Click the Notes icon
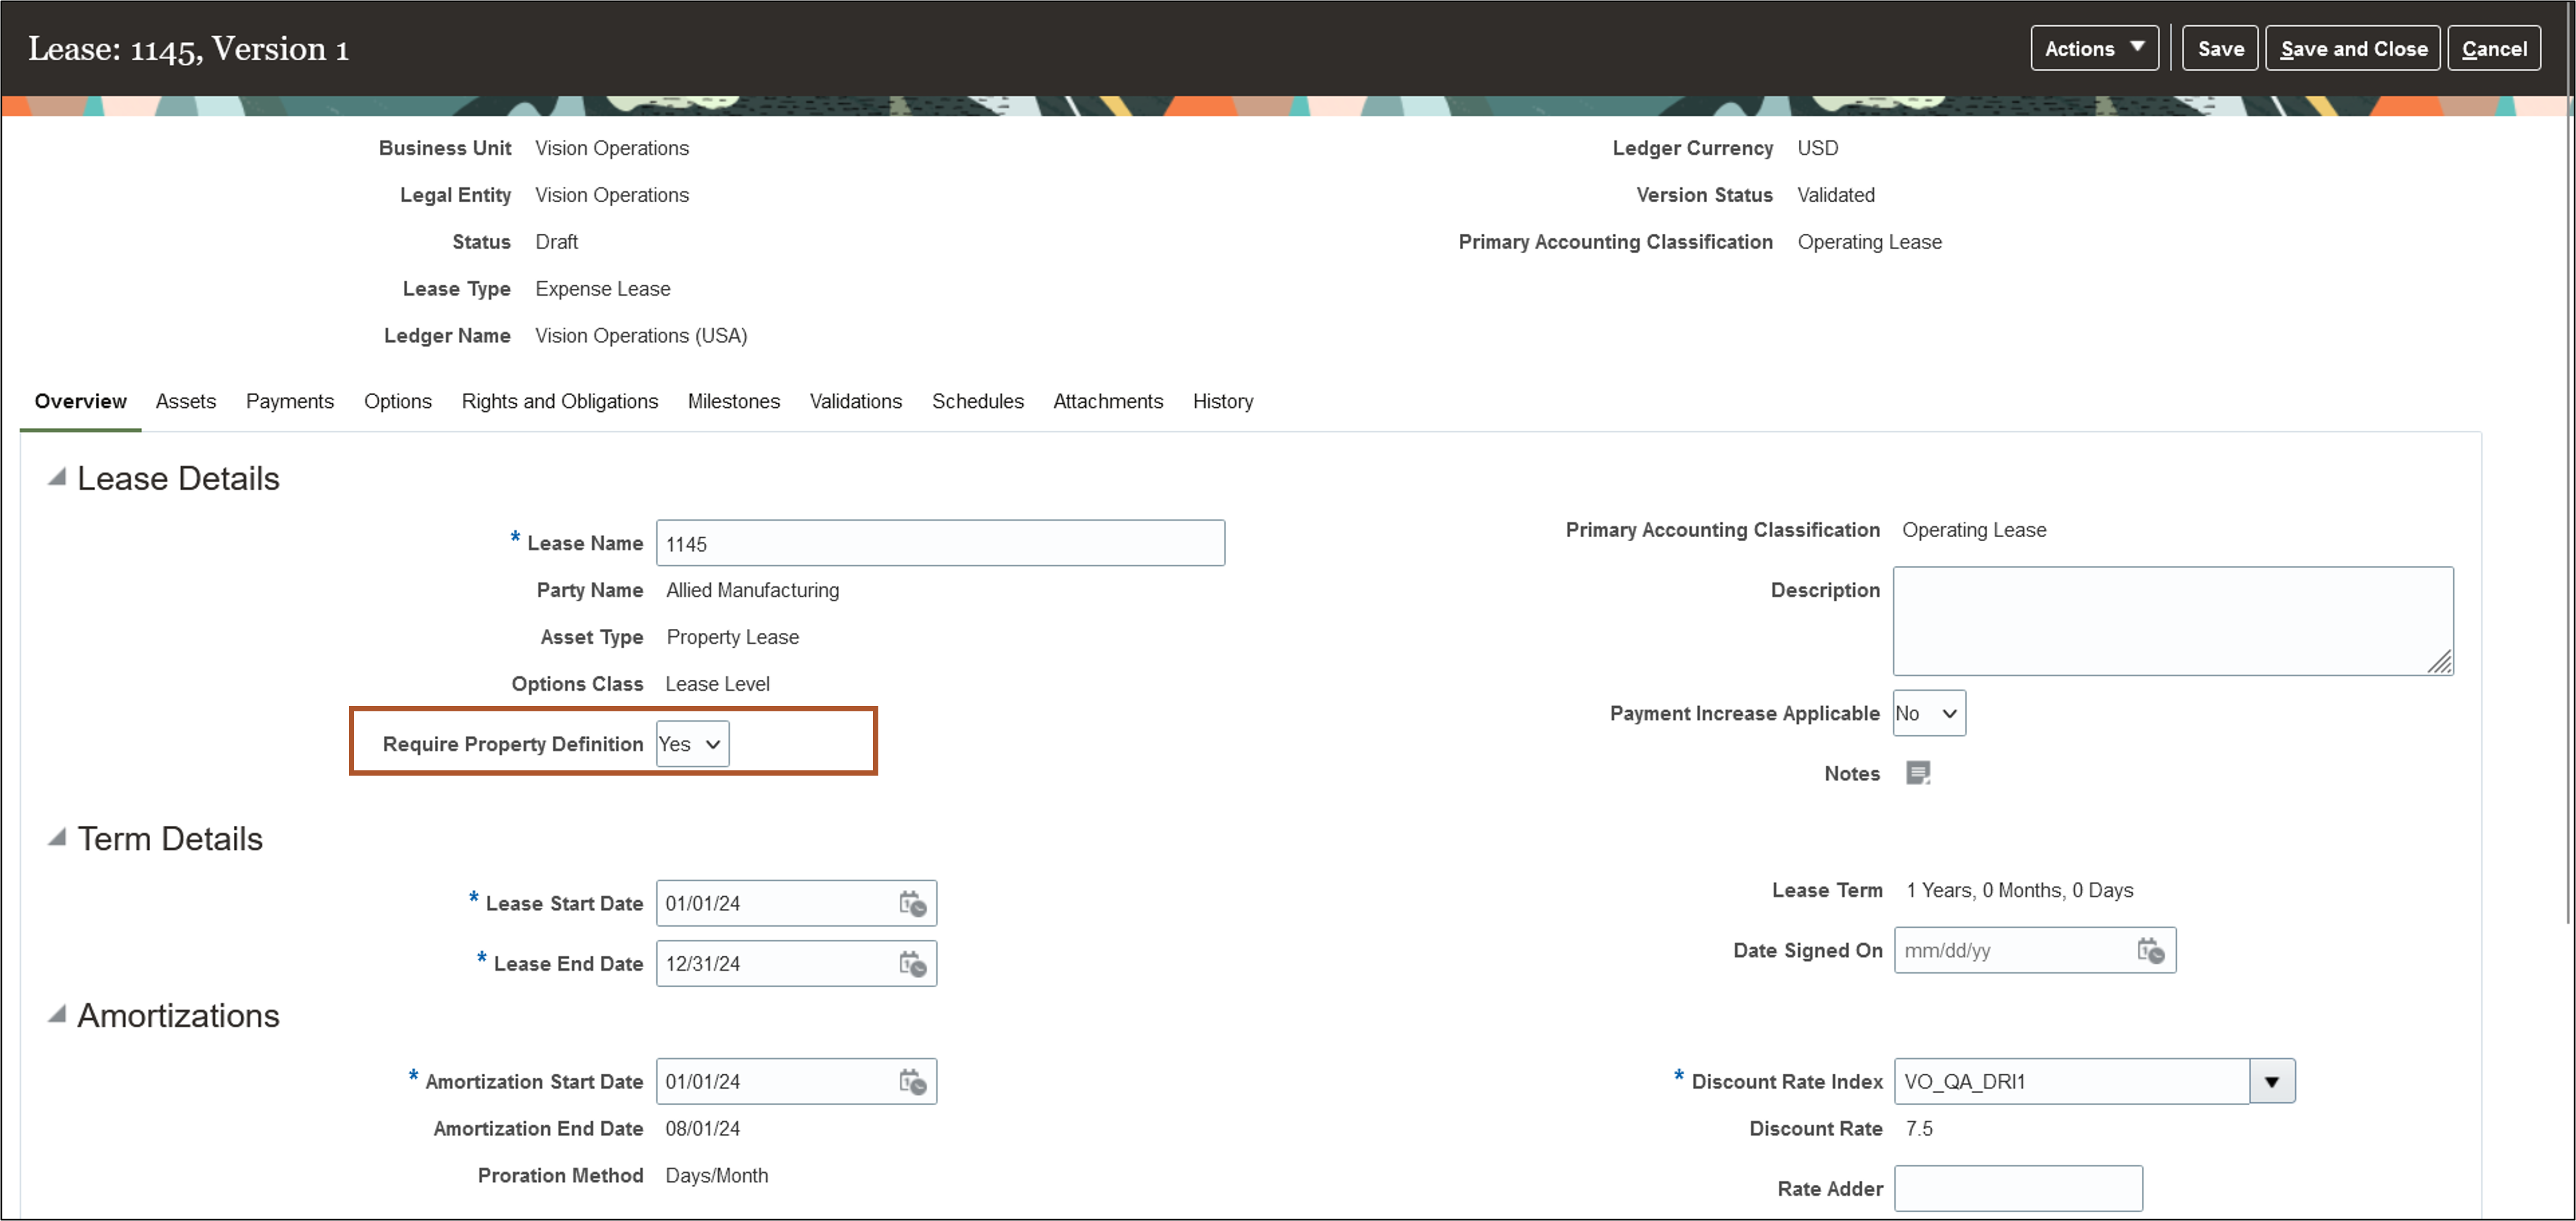 coord(1917,773)
